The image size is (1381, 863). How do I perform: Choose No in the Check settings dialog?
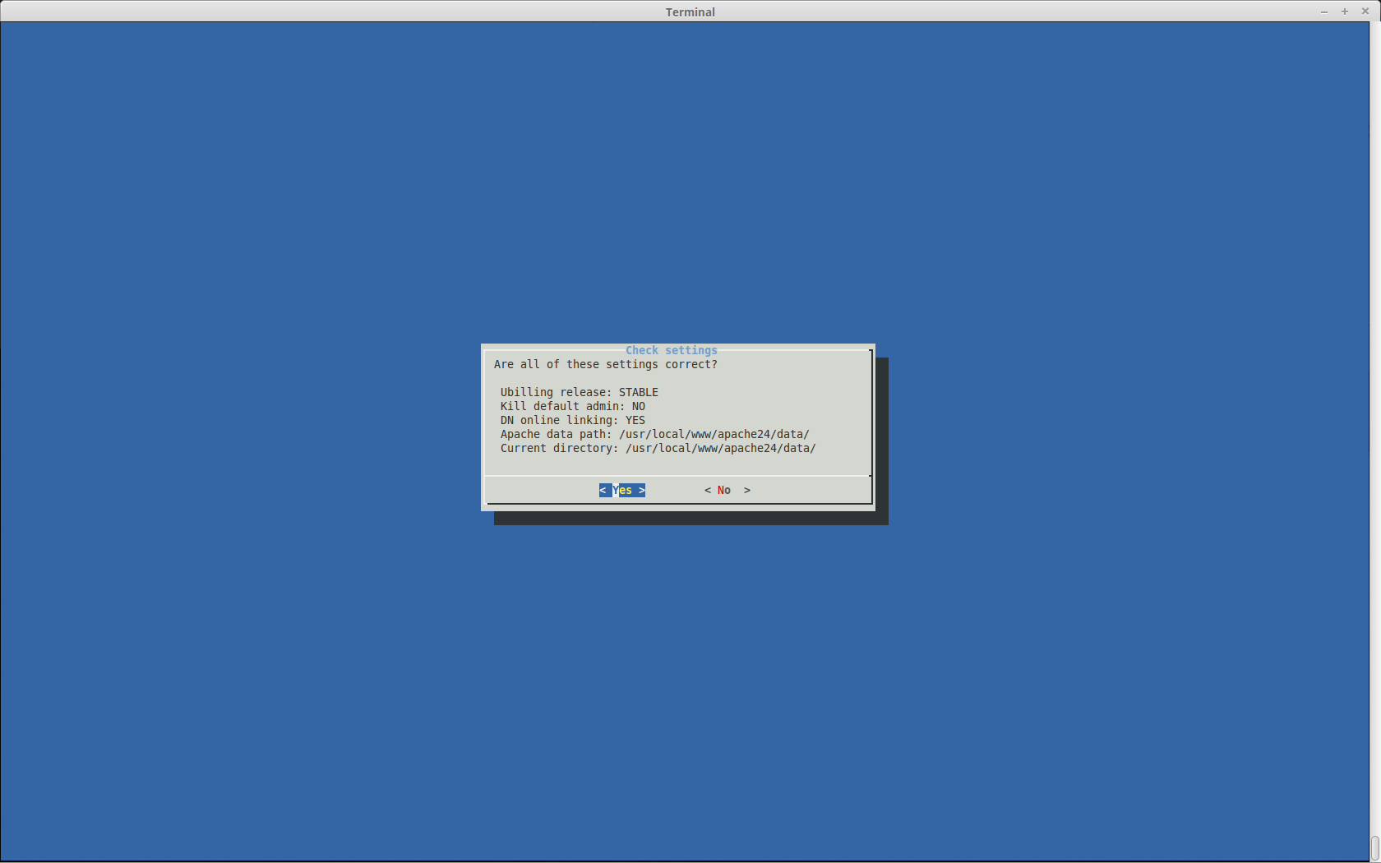coord(727,490)
